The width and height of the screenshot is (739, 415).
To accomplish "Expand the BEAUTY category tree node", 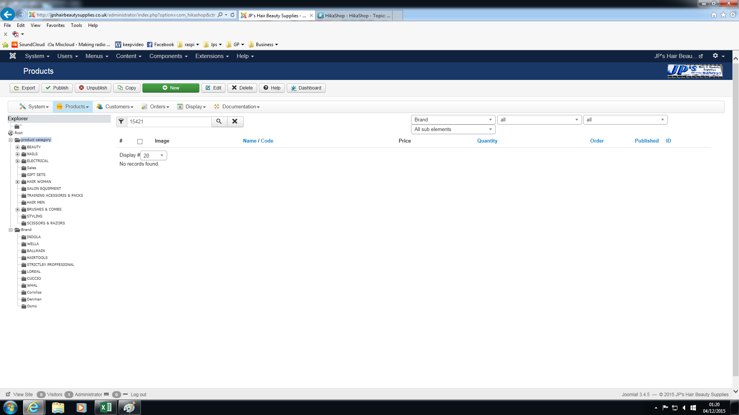I will 17,147.
